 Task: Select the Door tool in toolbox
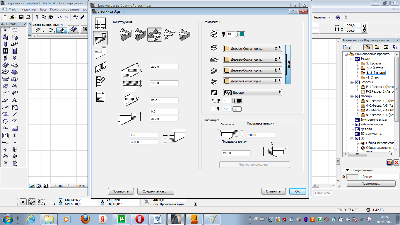coord(15,51)
